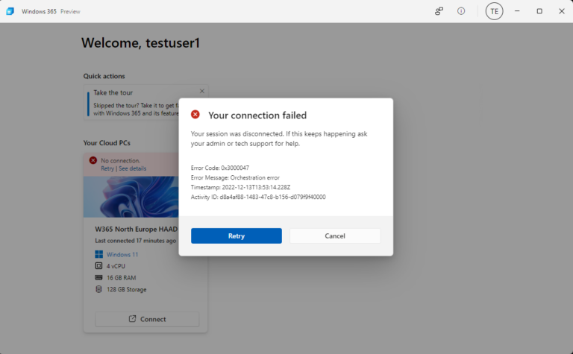
Task: Open the feedback icon in title bar
Action: [439, 11]
